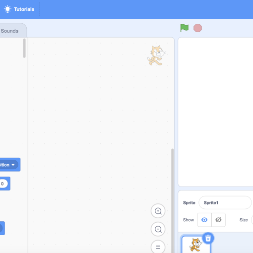This screenshot has width=253, height=253.
Task: Zoom in on the code workspace
Action: point(158,211)
